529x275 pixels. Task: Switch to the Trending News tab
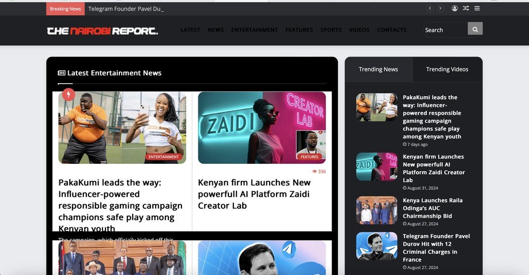click(379, 69)
